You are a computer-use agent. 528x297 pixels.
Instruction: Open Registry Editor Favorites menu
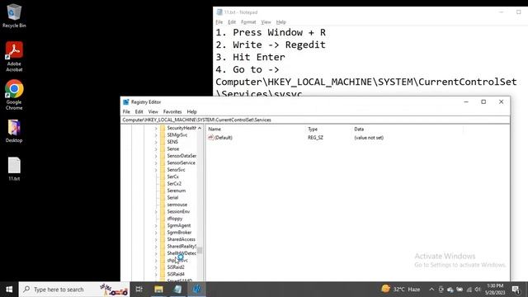[172, 112]
